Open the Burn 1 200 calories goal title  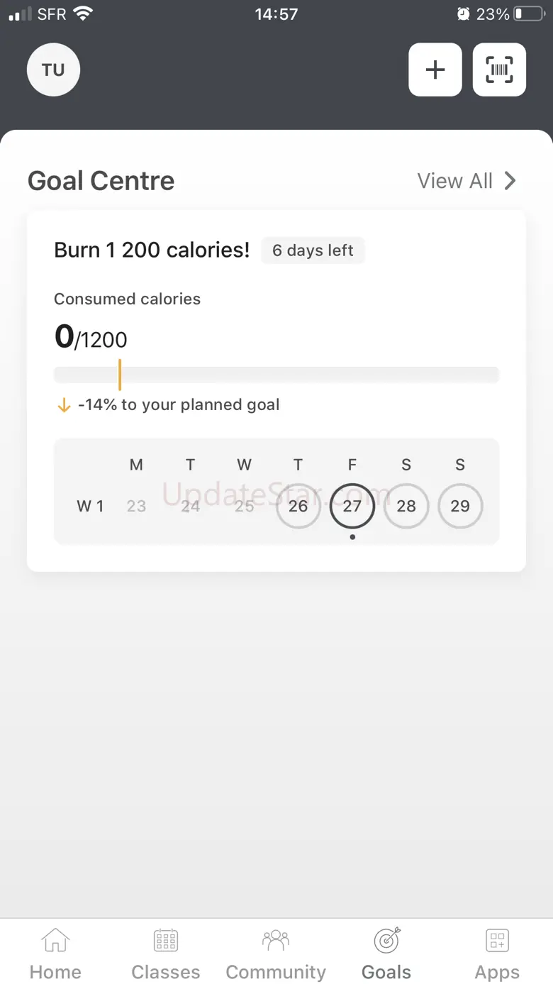[x=152, y=250]
